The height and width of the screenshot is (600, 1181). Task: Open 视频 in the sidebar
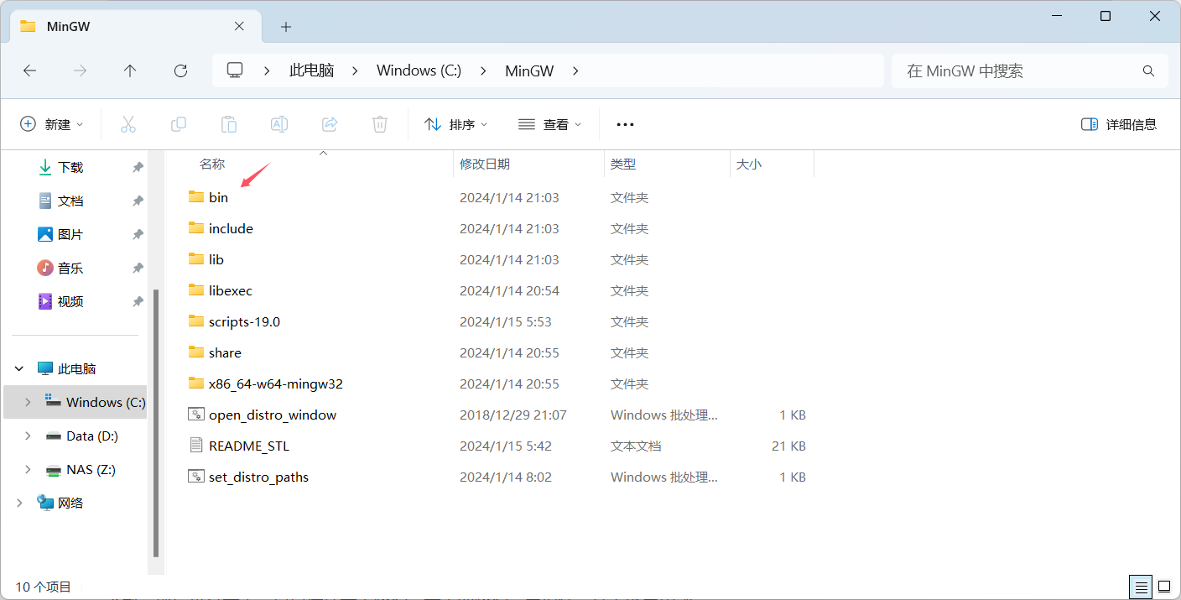coord(72,301)
